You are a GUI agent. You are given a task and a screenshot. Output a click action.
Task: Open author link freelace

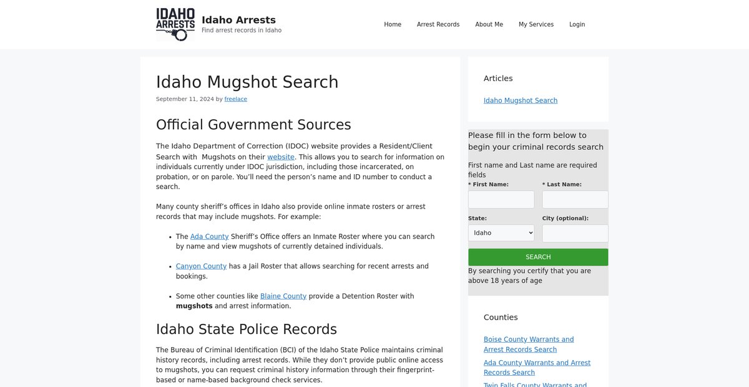[x=236, y=99]
